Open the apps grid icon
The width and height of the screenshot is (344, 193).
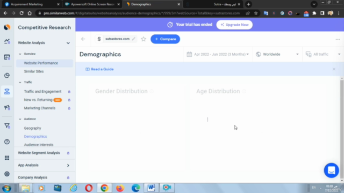point(7,158)
